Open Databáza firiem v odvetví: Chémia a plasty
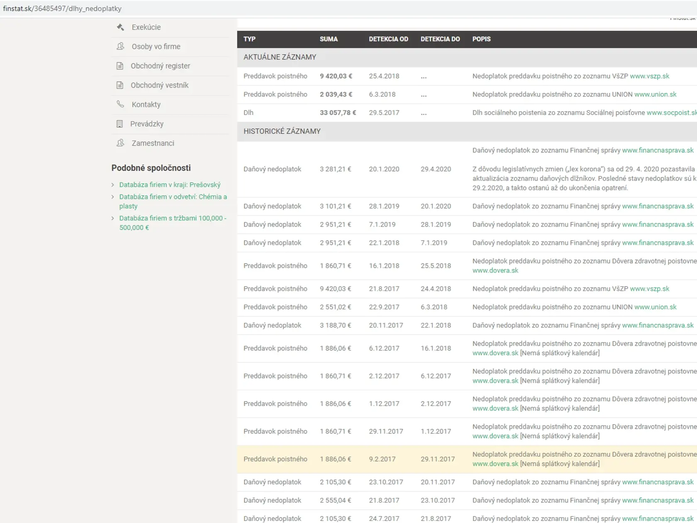 pos(173,201)
